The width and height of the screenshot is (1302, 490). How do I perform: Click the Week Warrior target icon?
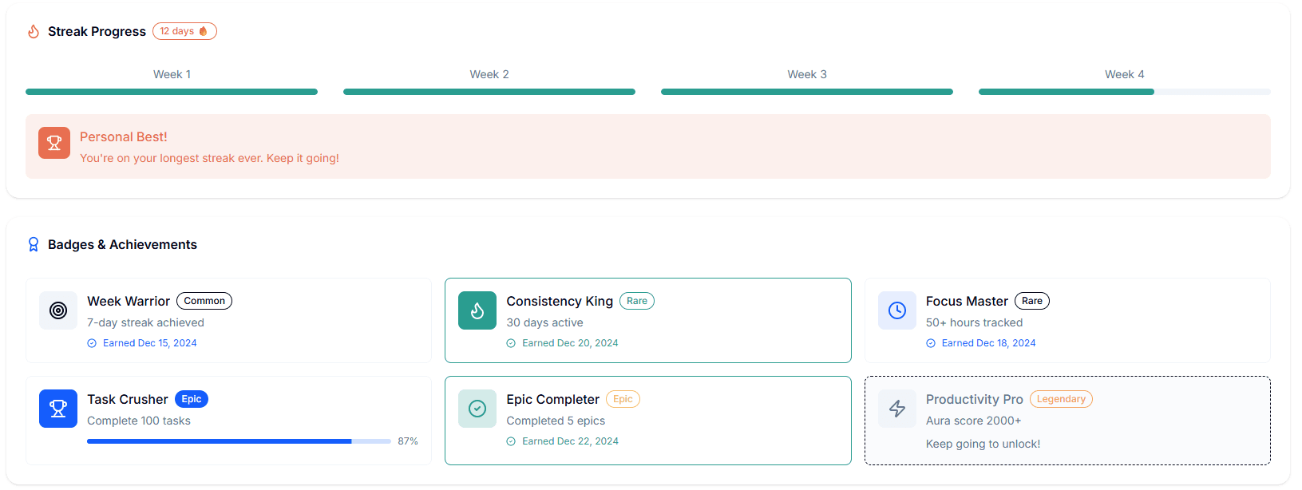pos(58,310)
